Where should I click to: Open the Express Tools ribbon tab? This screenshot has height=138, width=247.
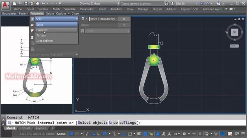[189, 9]
